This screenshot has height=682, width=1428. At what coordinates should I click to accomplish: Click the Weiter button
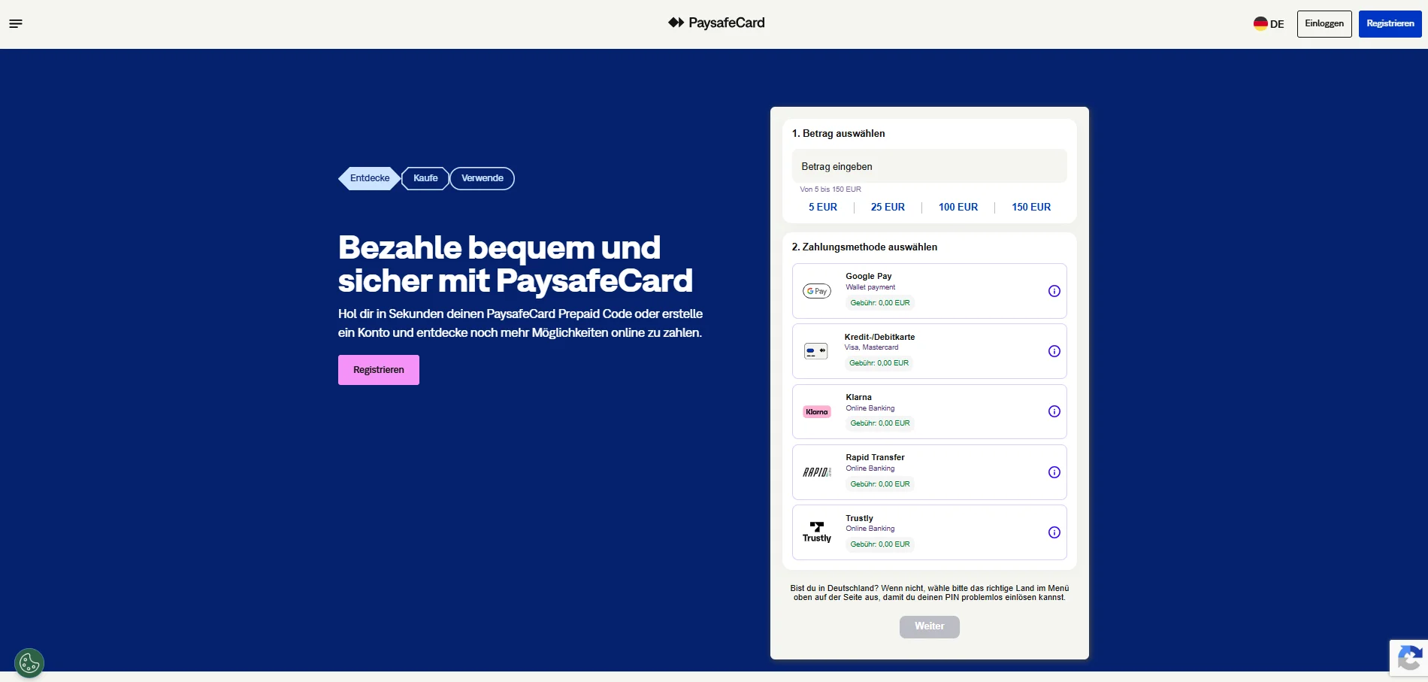point(930,626)
